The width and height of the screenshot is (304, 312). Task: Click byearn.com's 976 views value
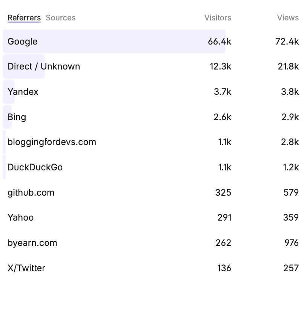(292, 243)
